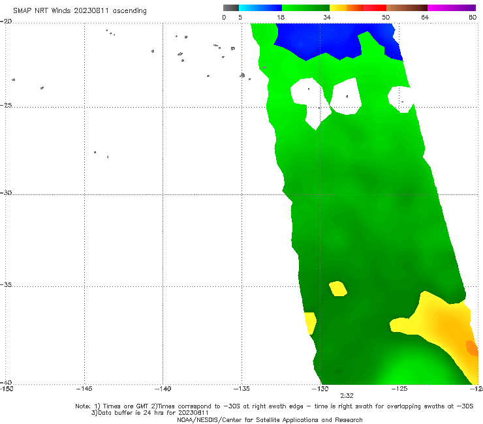Click the NOAA/NESDIS credit line
483x424 pixels.
point(270,420)
